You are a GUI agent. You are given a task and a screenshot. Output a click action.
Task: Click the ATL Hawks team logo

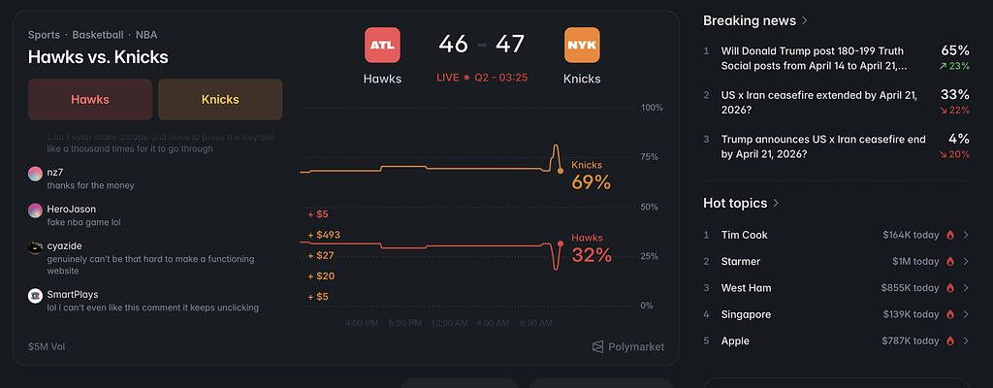382,45
